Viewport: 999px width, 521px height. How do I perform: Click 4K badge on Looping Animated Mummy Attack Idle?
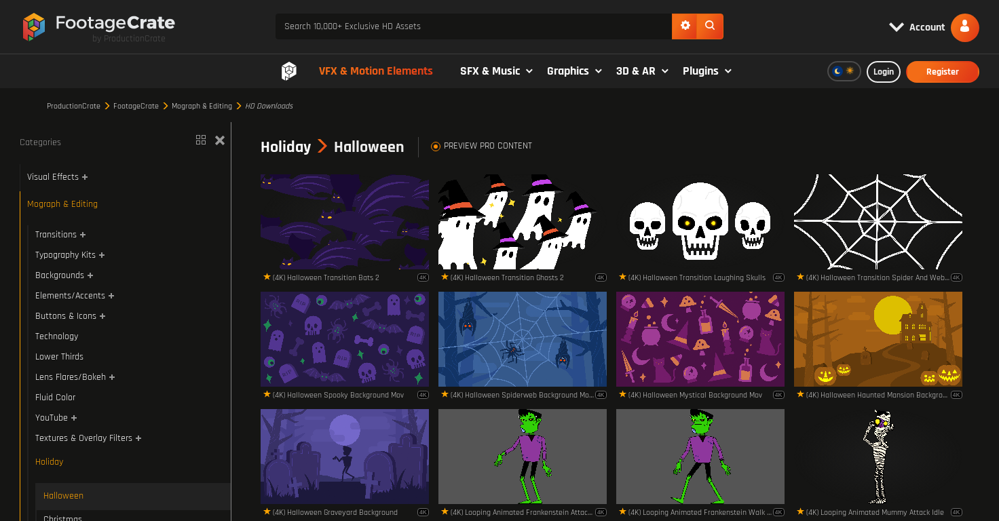(956, 512)
